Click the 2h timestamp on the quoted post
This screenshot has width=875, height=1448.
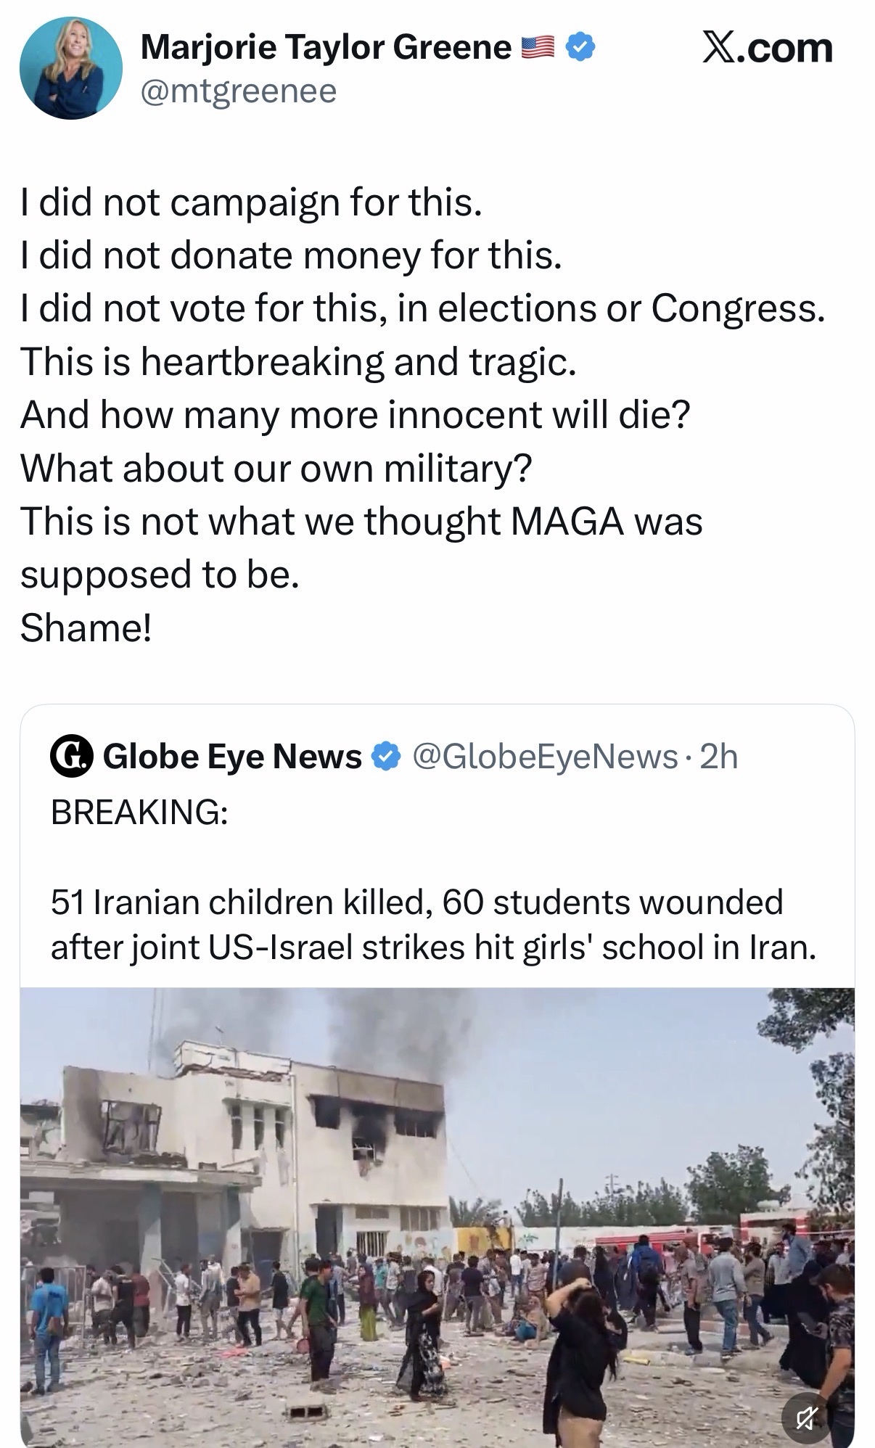[x=720, y=757]
